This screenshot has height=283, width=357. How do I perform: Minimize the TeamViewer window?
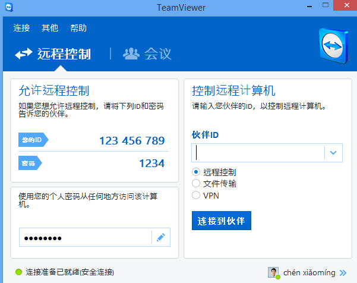[309, 5]
